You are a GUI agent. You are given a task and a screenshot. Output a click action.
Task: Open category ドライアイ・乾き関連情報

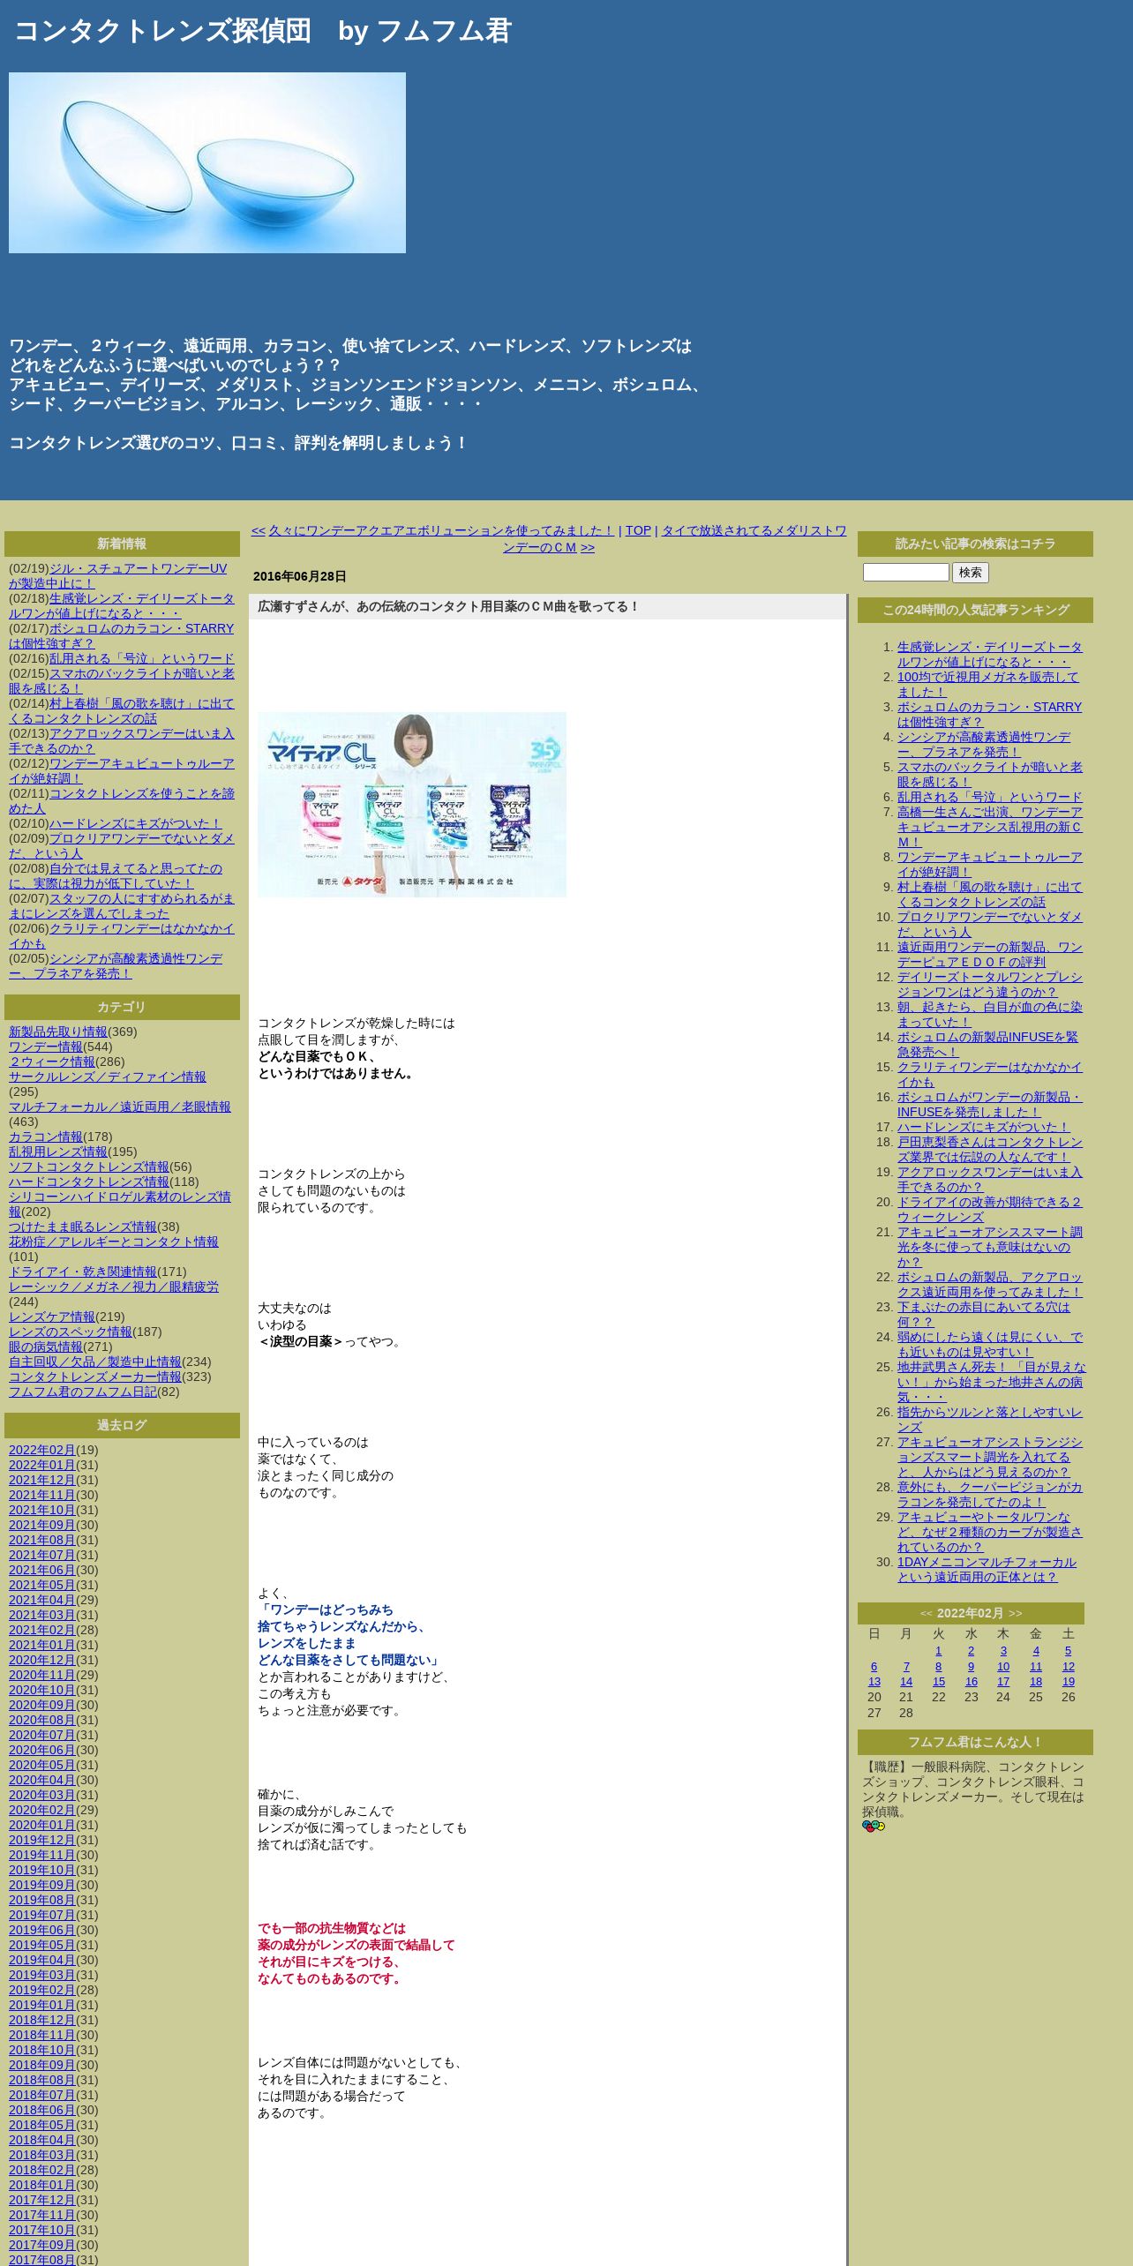[x=83, y=1272]
